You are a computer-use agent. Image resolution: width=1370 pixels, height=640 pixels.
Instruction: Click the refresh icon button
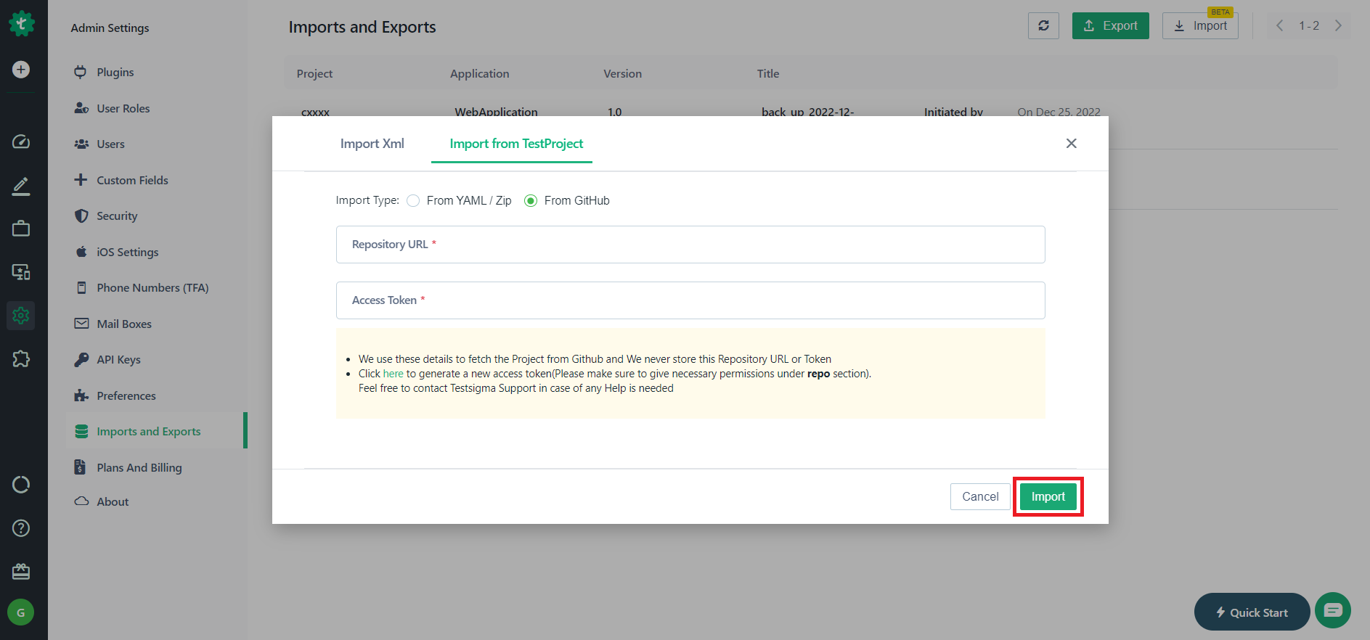(1043, 25)
